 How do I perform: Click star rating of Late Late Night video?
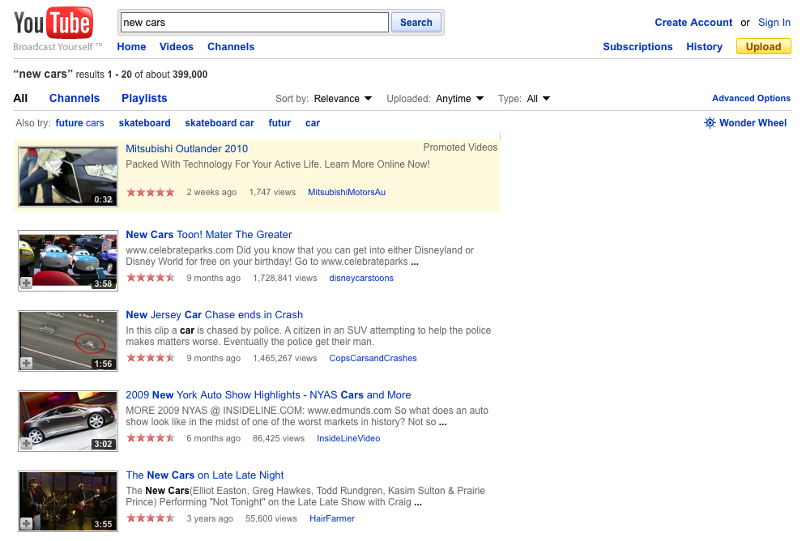click(151, 518)
